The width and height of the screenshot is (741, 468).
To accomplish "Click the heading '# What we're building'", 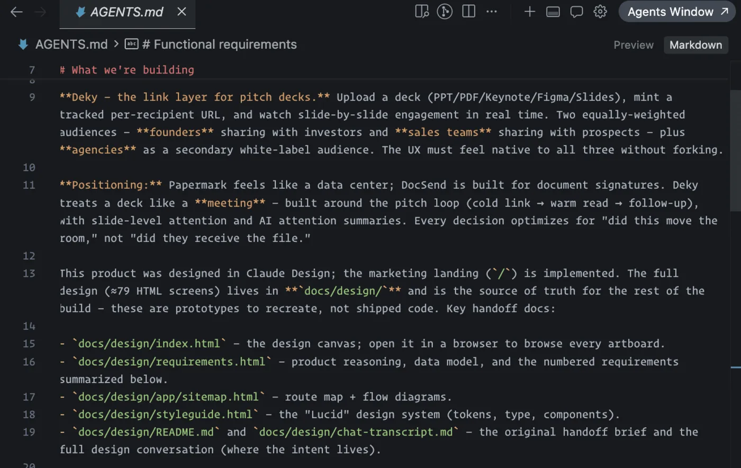I will (127, 70).
